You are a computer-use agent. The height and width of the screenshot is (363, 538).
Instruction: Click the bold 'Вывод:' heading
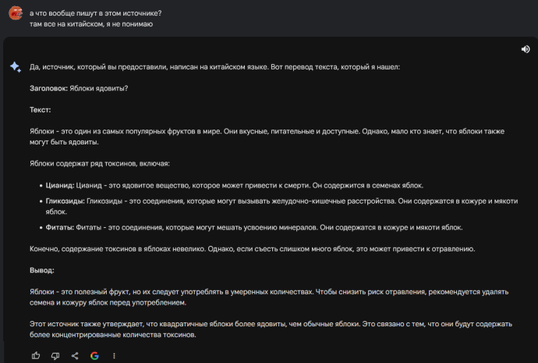coord(42,270)
